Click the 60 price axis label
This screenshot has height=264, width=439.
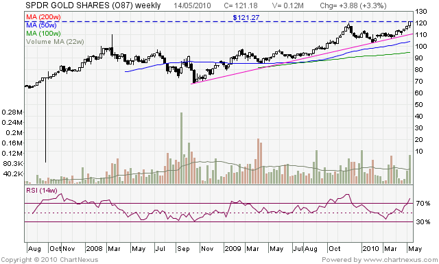pos(419,93)
